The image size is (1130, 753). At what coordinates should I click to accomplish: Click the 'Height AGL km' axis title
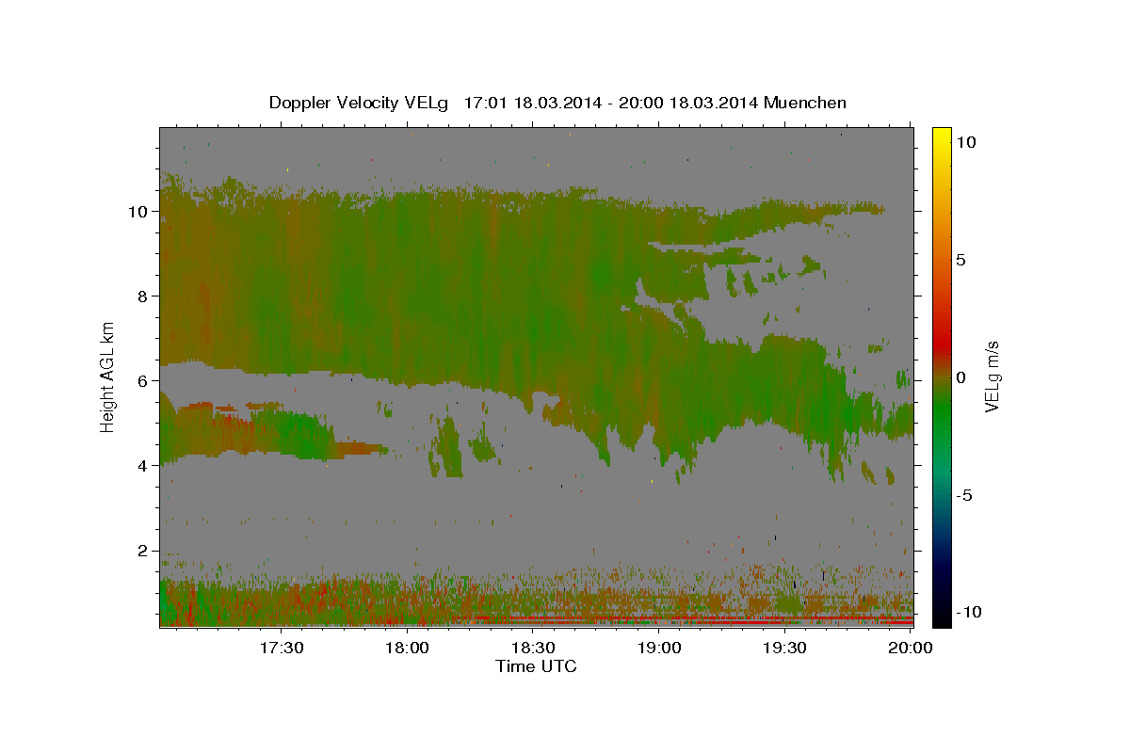tap(108, 376)
